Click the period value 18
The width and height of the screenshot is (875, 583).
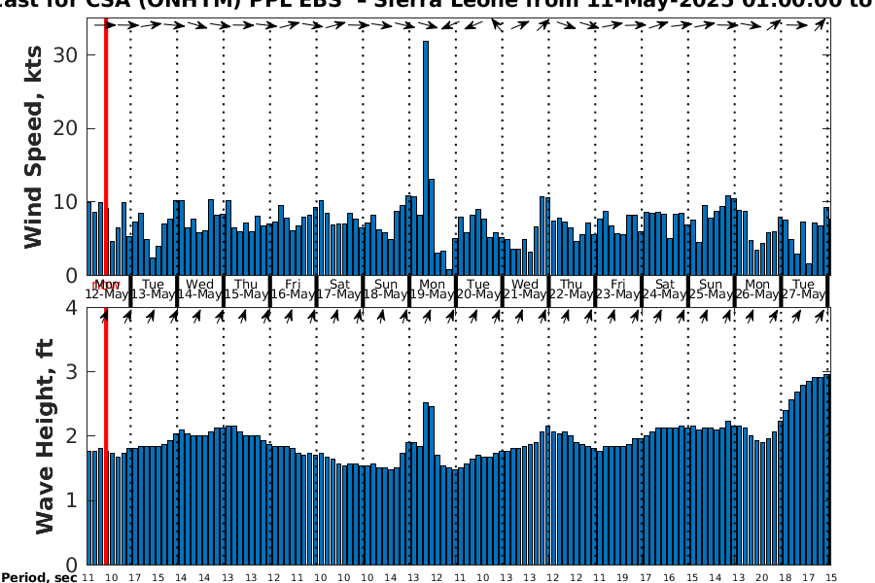[x=786, y=578]
